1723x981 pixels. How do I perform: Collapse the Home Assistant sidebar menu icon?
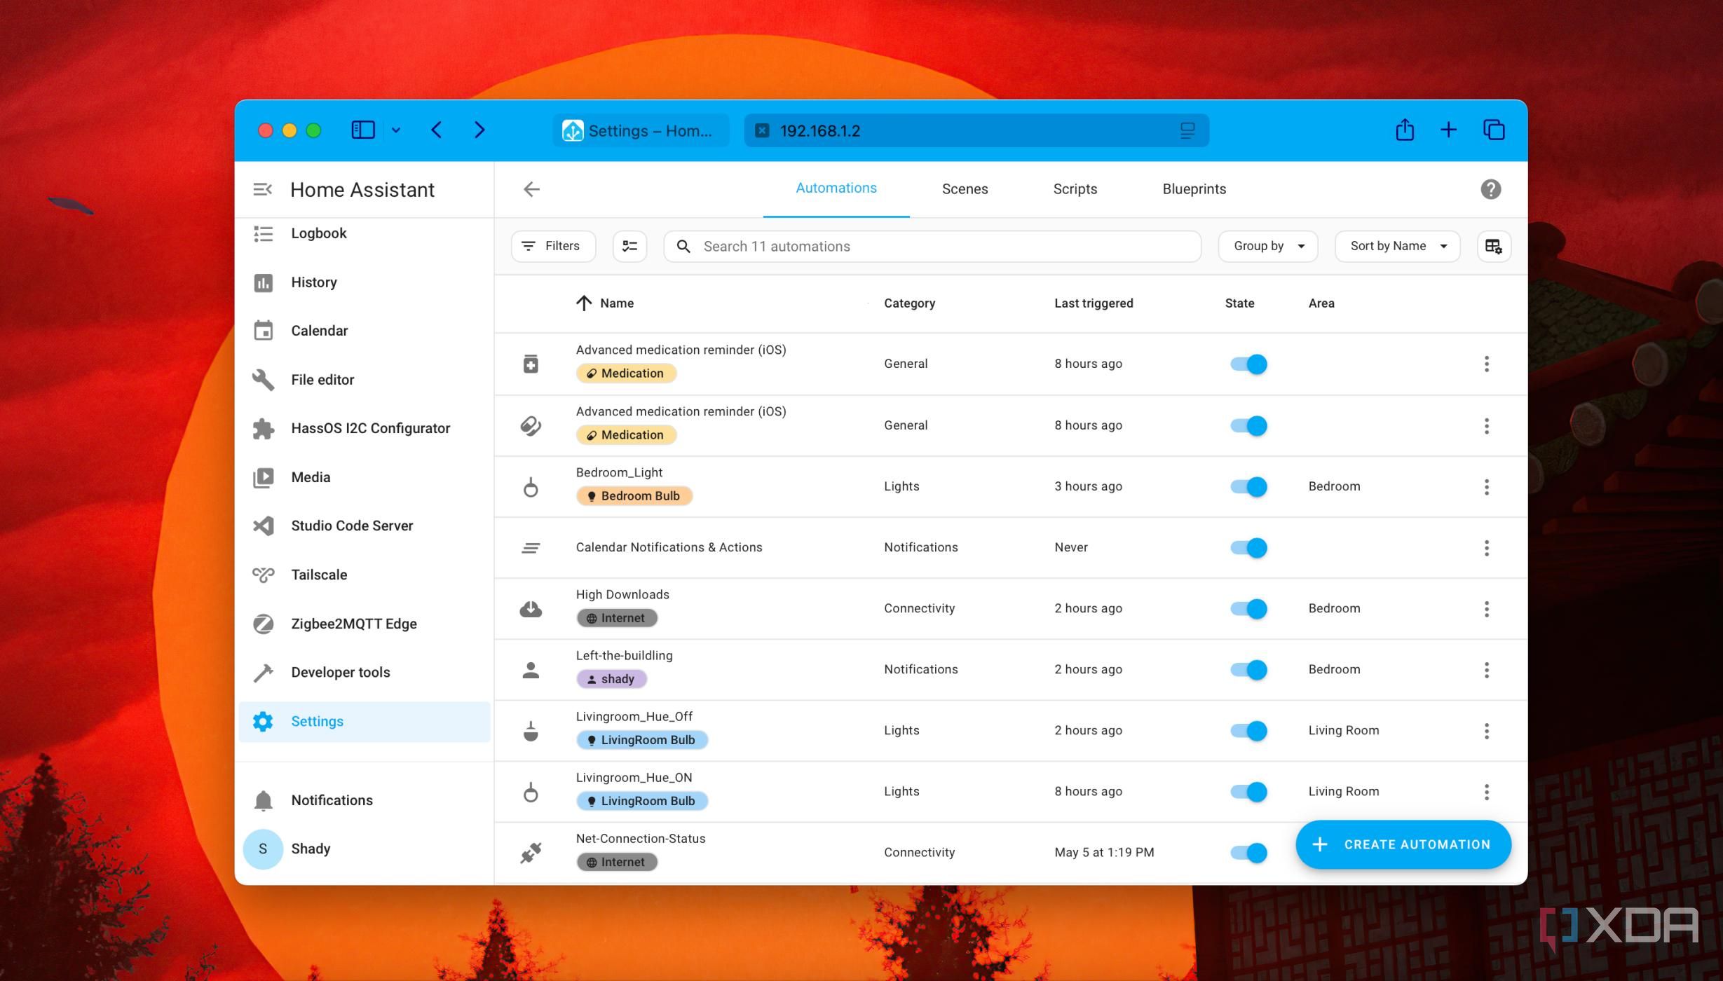coord(262,189)
